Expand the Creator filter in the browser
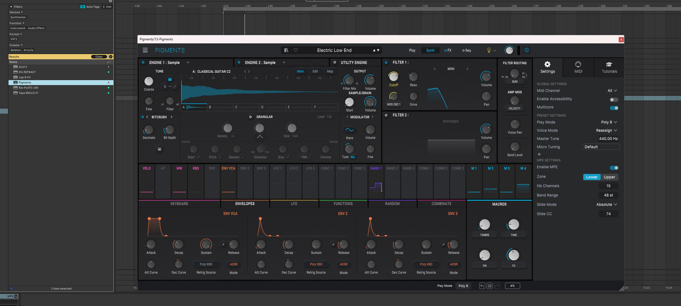 [16, 45]
